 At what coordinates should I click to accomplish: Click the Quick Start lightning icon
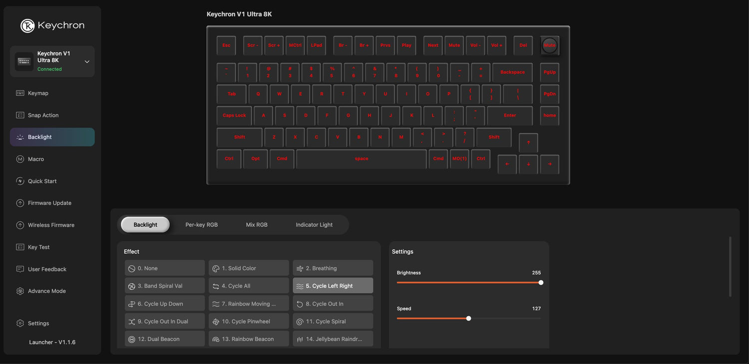20,181
